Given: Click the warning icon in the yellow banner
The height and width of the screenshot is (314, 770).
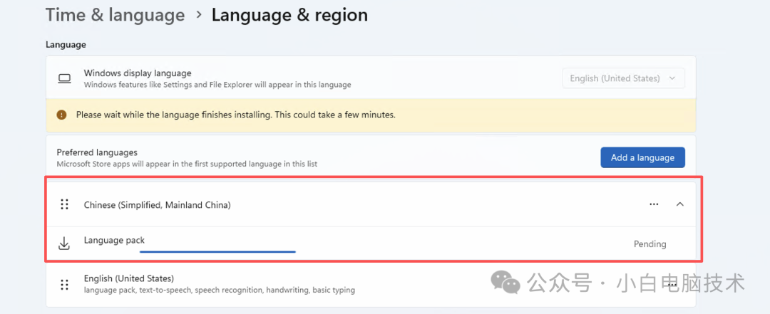Looking at the screenshot, I should pos(61,115).
